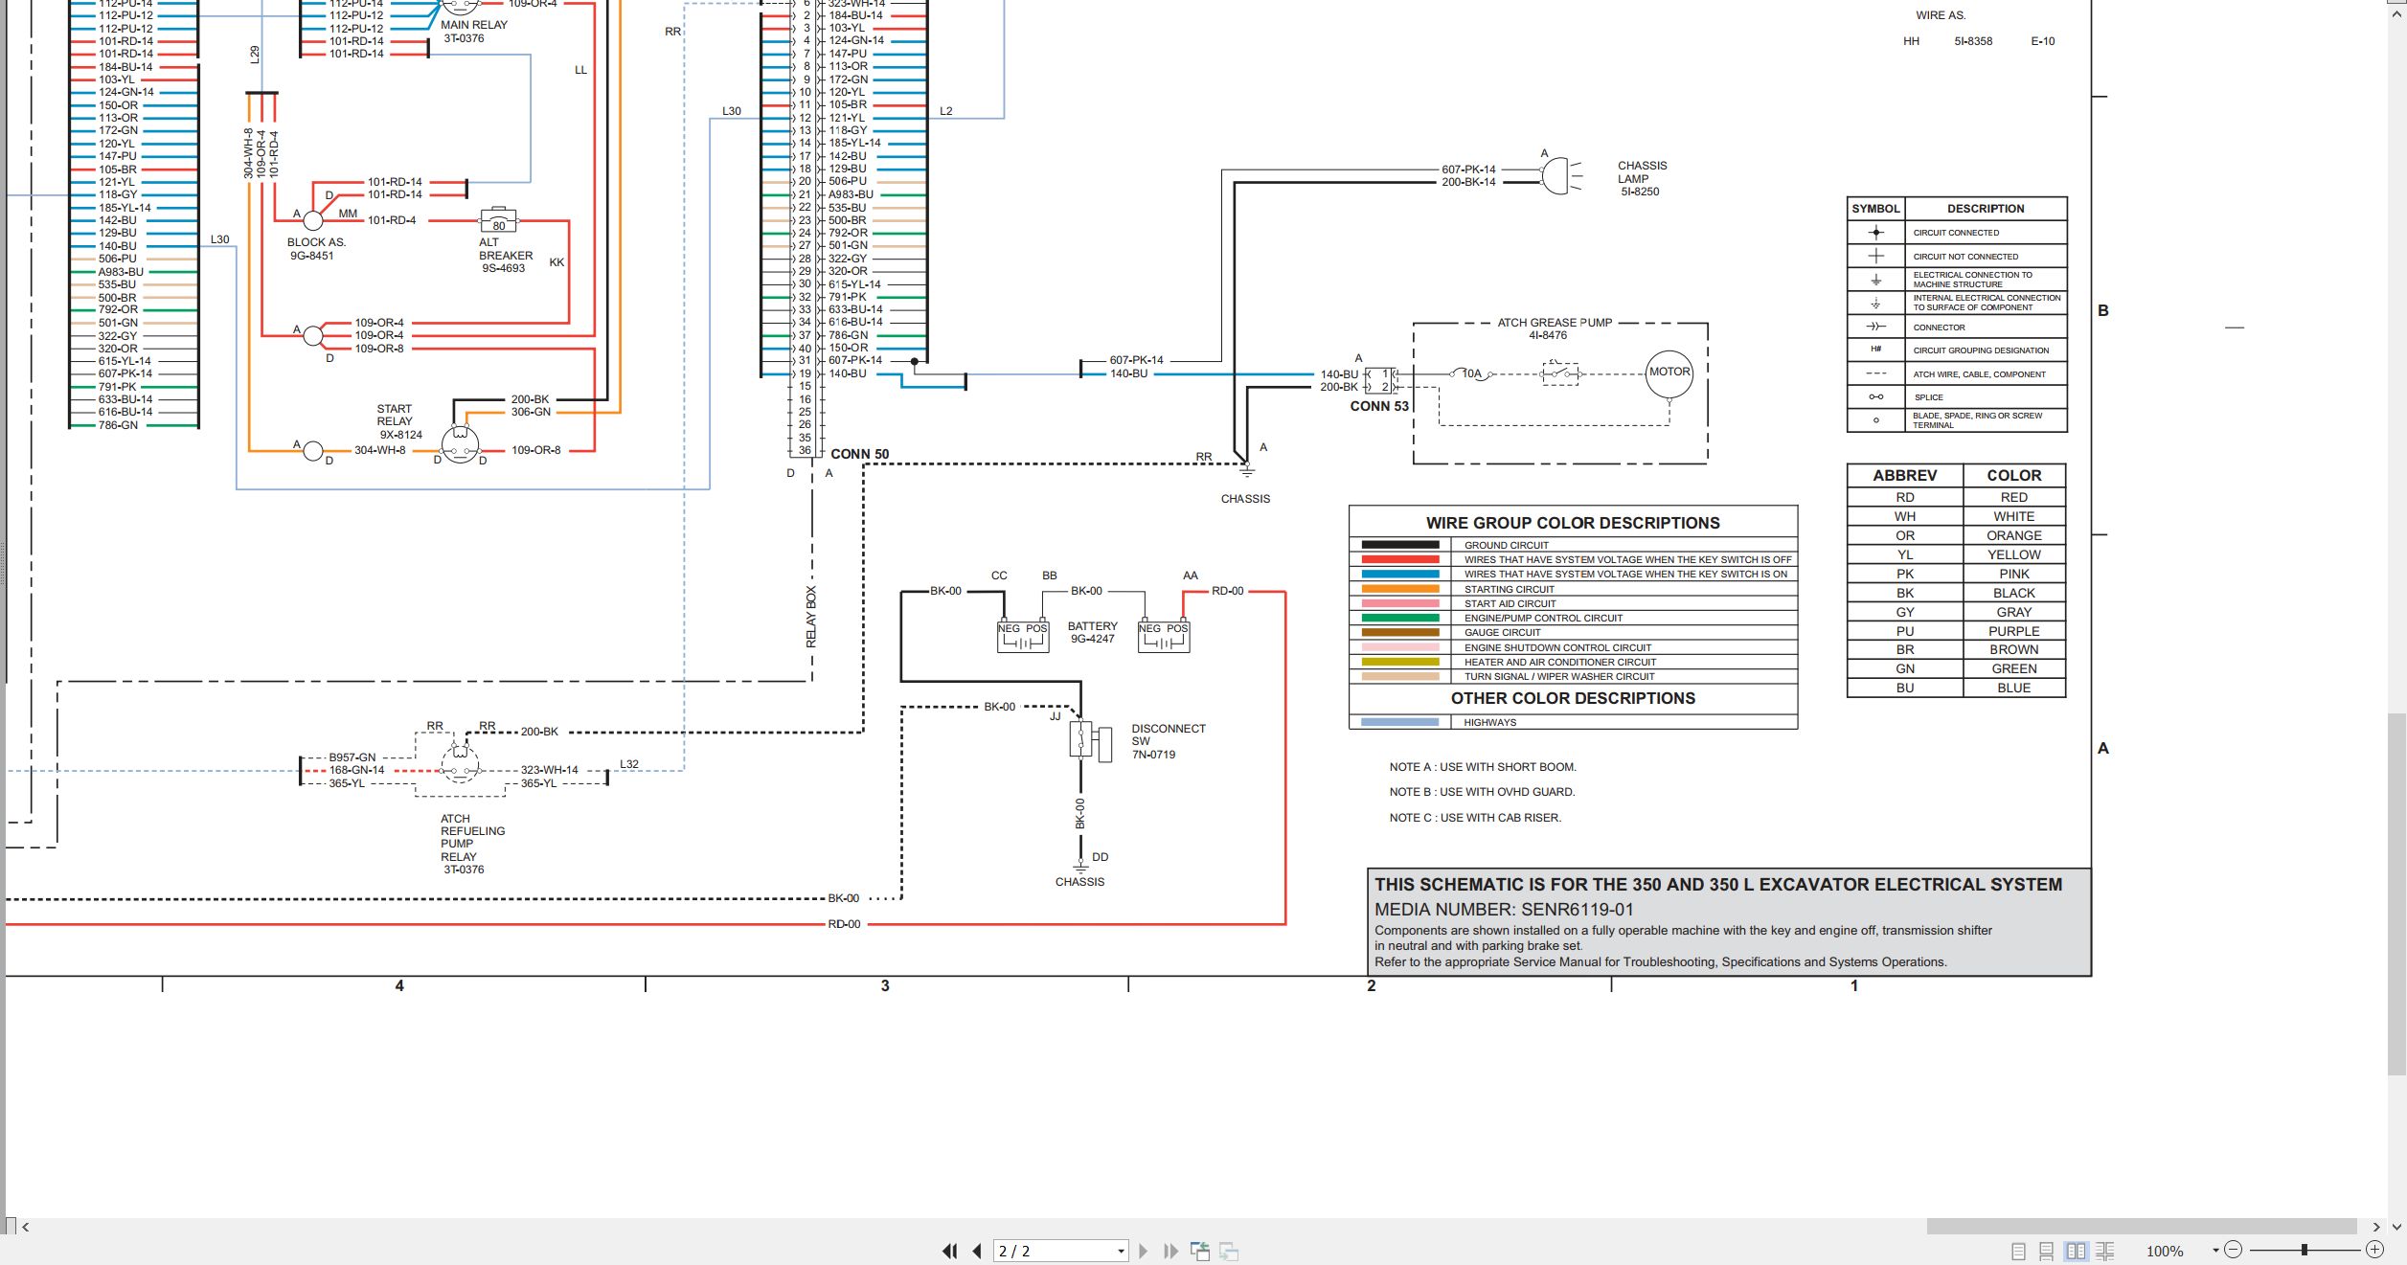Click NOTE B : USE WITH OVHD GUARD
The height and width of the screenshot is (1265, 2407).
[x=1482, y=792]
